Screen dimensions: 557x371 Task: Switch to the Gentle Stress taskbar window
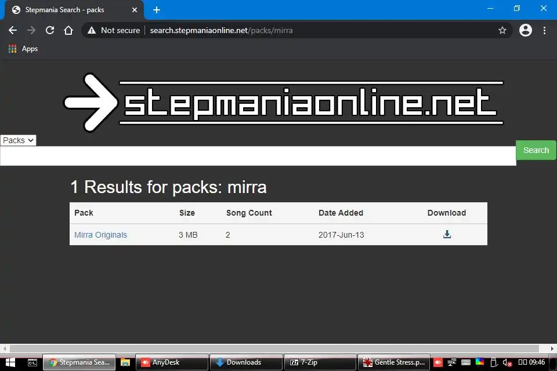tap(394, 362)
